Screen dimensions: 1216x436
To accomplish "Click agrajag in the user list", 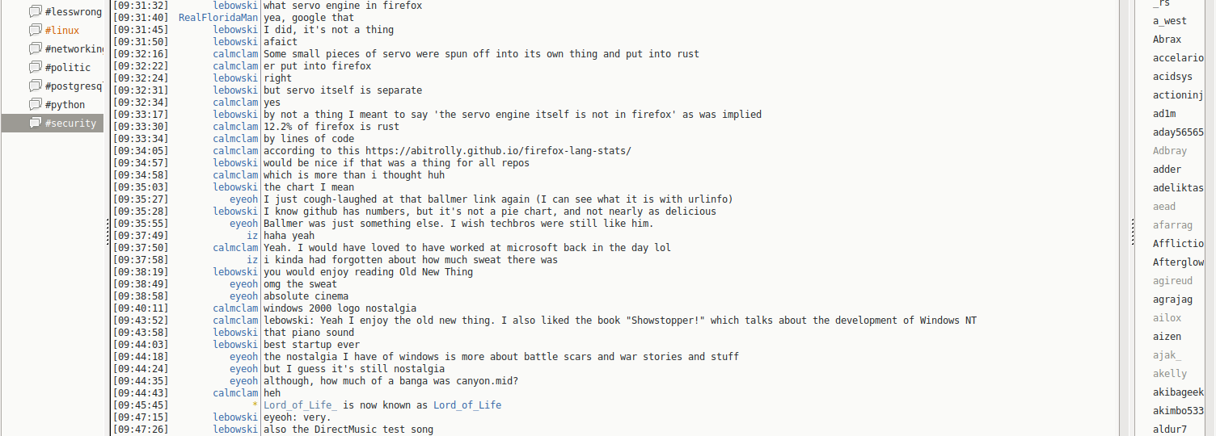I will [x=1172, y=300].
